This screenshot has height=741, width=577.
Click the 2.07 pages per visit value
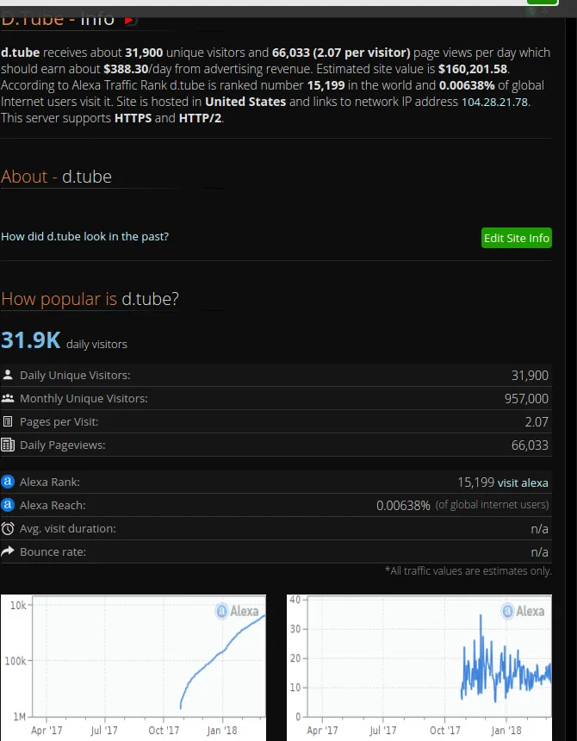click(x=537, y=421)
